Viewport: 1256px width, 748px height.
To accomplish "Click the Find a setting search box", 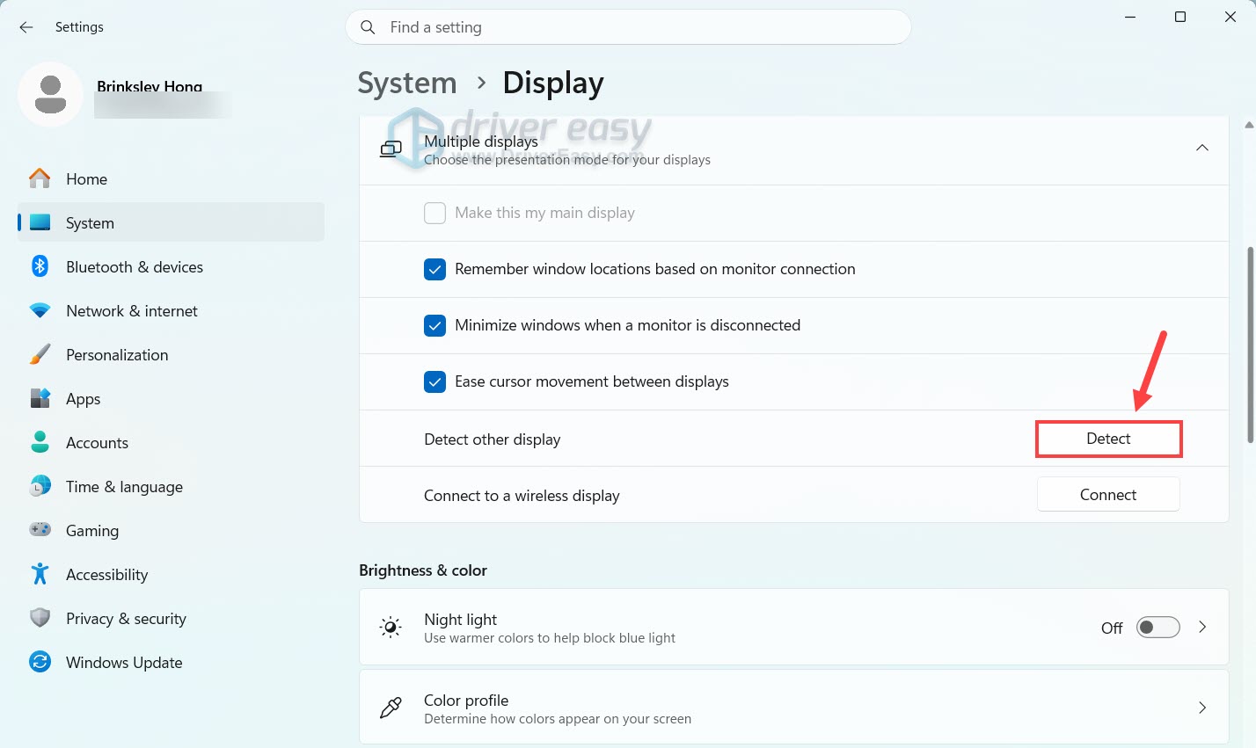I will point(628,27).
